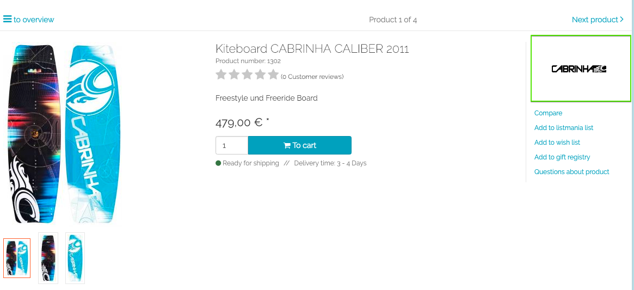
Task: Select the second thumbnail of dark board
Action: (x=48, y=258)
